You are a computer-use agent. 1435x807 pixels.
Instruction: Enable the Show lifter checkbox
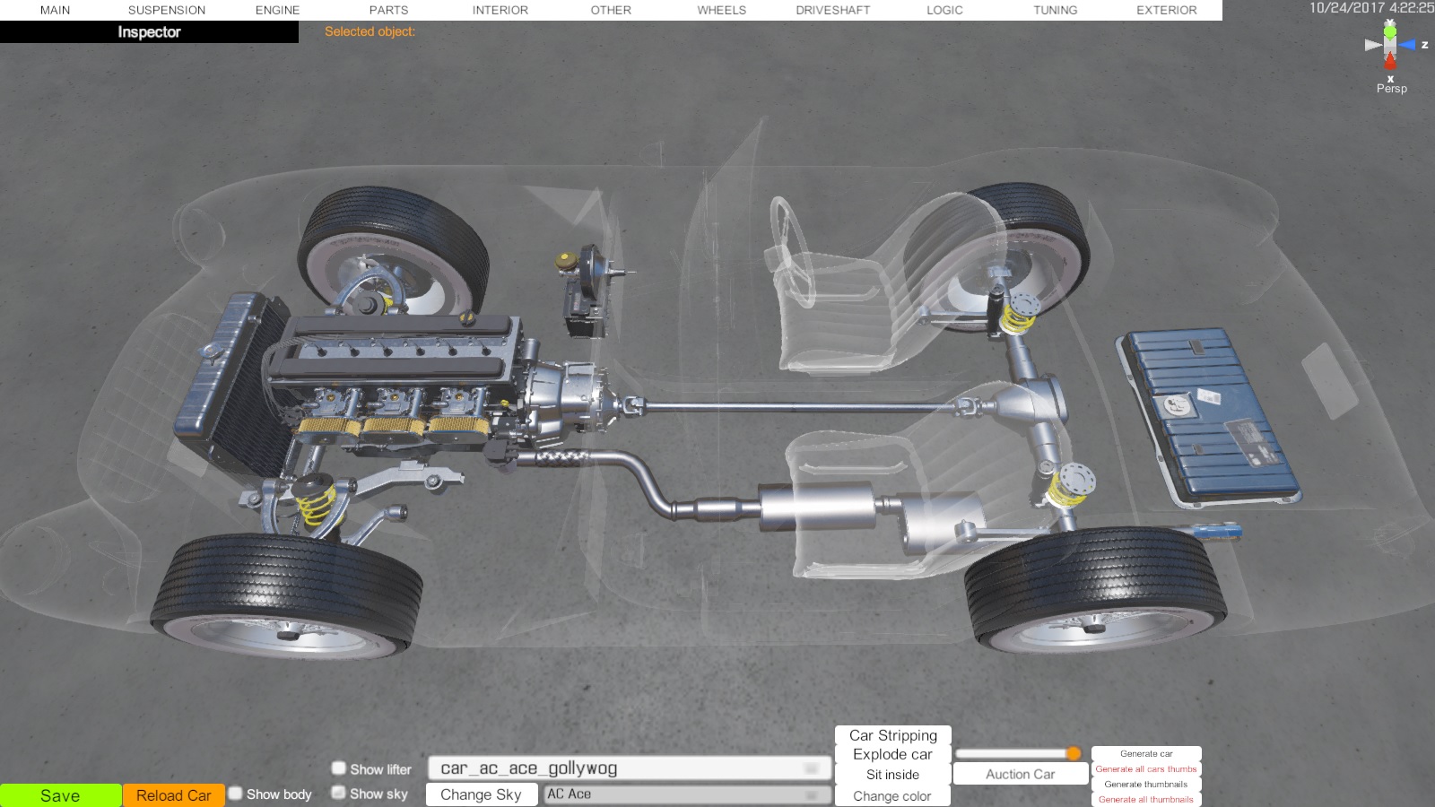tap(339, 768)
